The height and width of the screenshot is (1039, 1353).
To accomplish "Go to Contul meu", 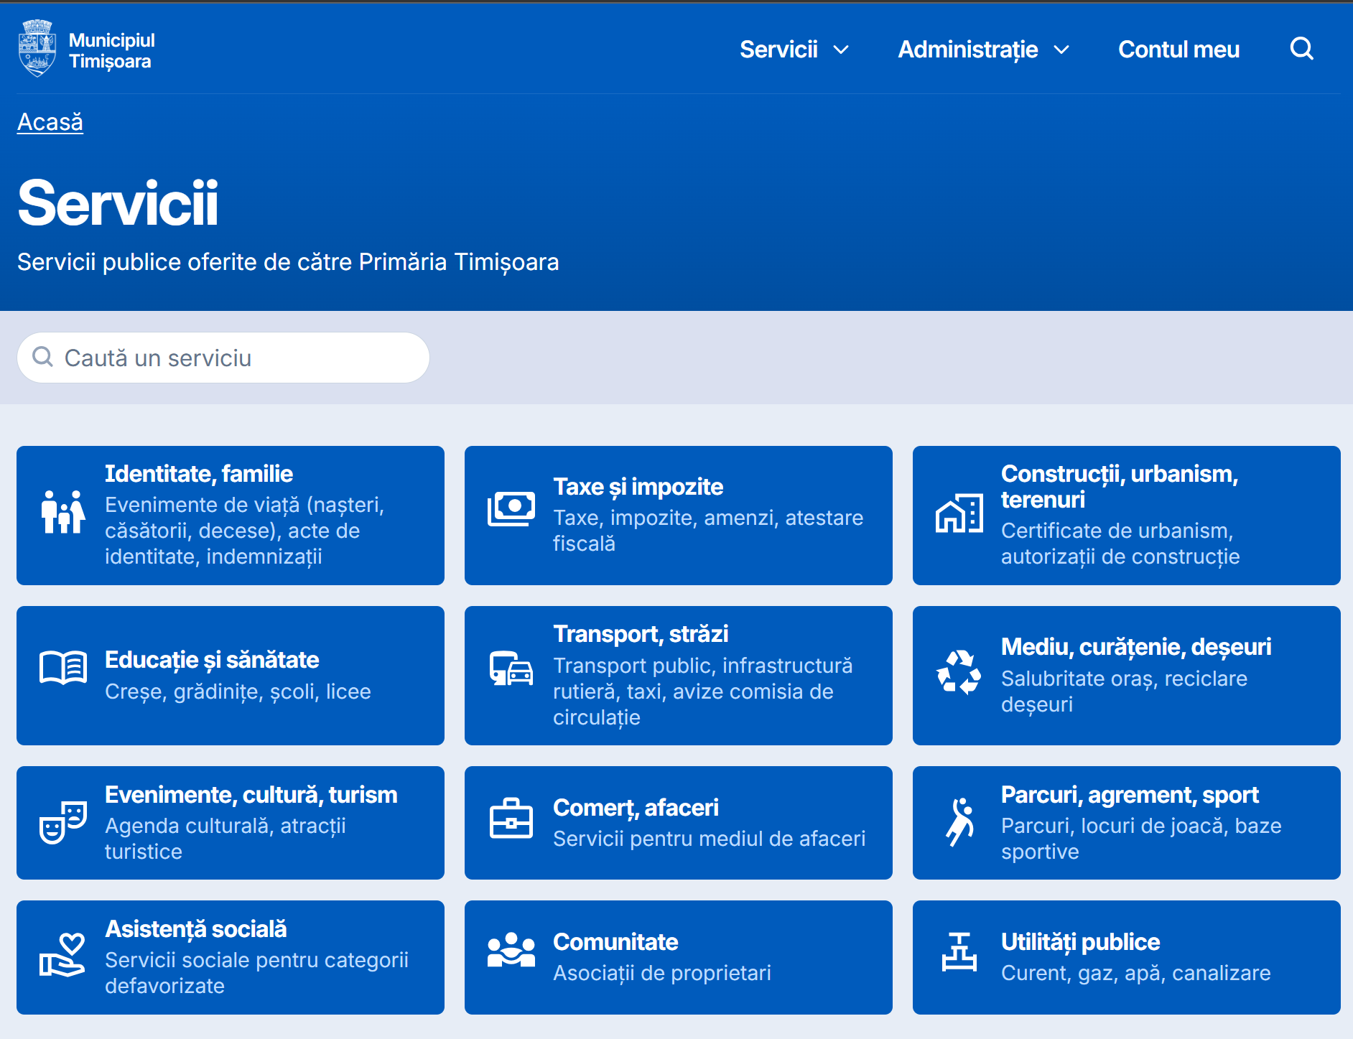I will pos(1178,50).
